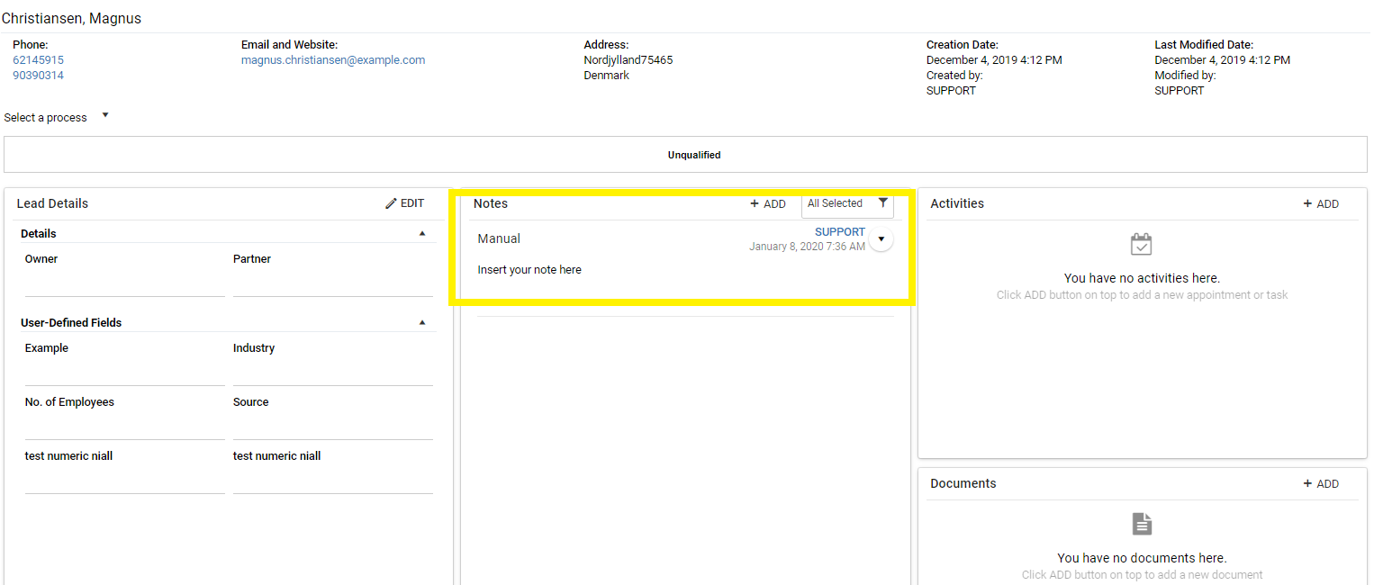Select the Manual note entry title
The width and height of the screenshot is (1374, 585).
point(499,238)
